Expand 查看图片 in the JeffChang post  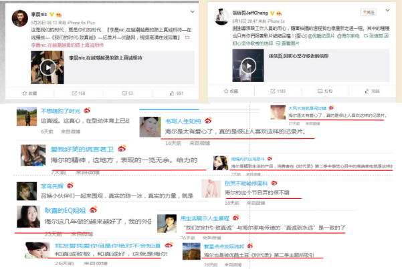coord(288,43)
